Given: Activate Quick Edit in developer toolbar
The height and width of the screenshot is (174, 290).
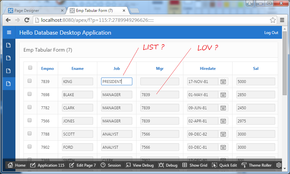Looking at the screenshot, I should point(224,165).
